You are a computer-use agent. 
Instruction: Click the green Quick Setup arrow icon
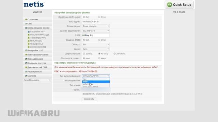[x=170, y=5]
